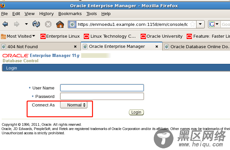Open the back/forward history dropdown arrow

(26, 24)
